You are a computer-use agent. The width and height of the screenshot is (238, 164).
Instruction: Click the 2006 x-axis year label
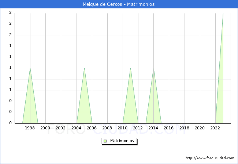pos(92,128)
